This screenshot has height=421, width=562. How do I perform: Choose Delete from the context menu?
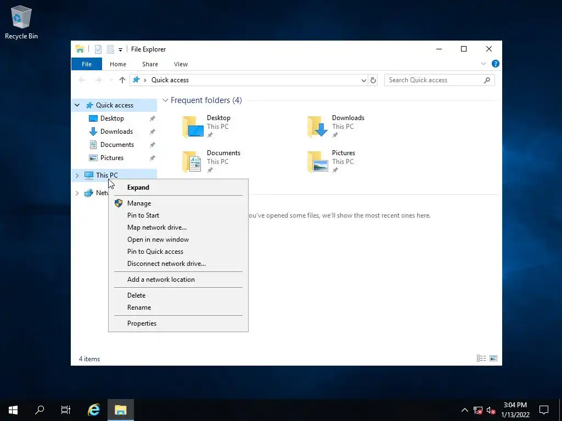[x=178, y=295]
